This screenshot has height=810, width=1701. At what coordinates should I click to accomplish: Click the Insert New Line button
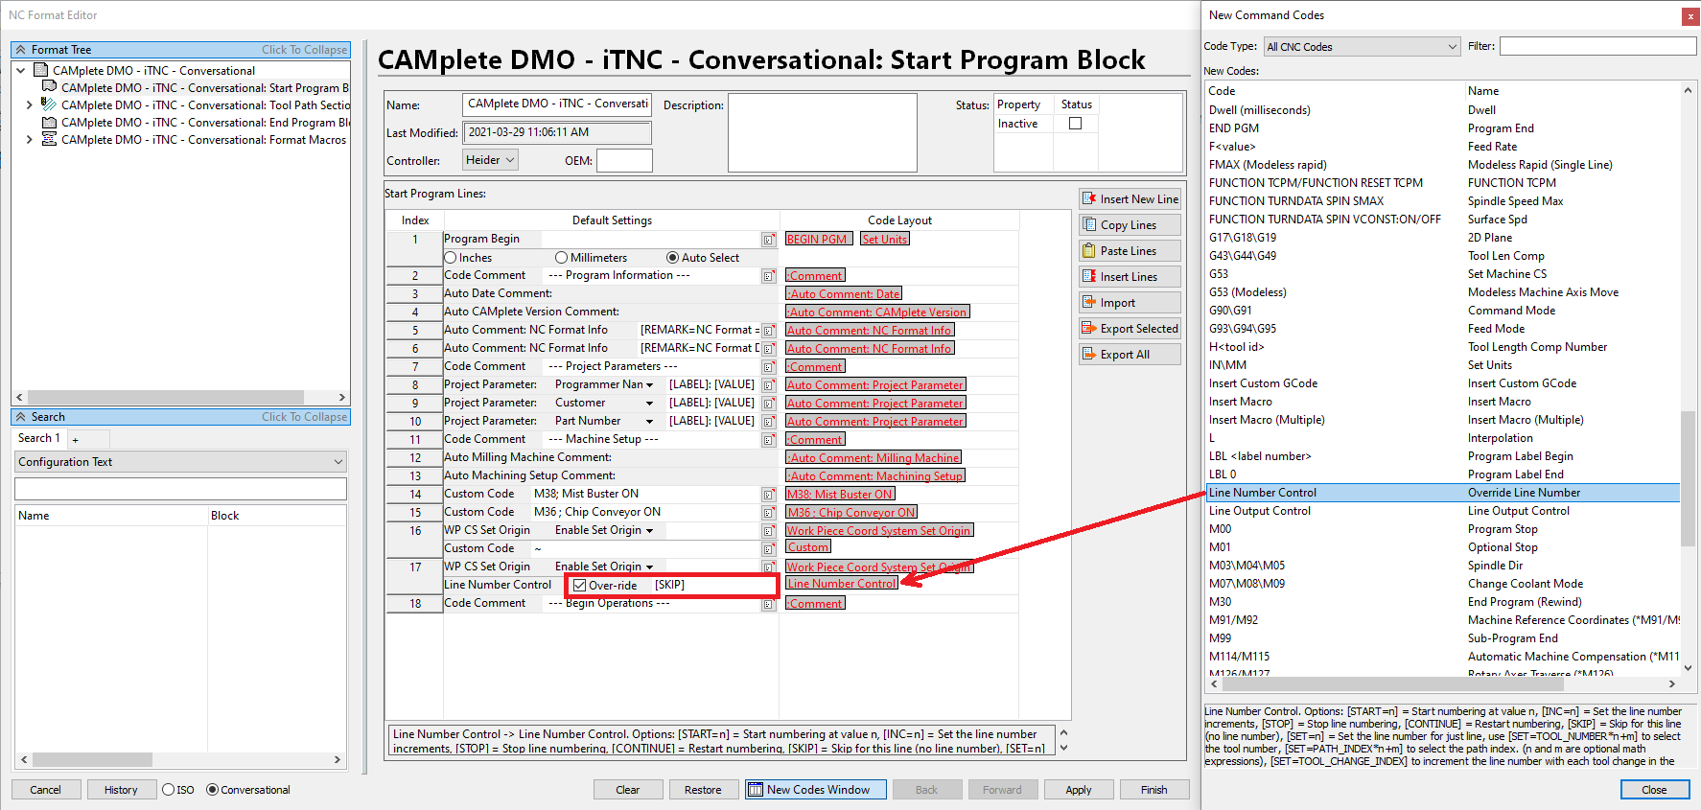coord(1130,199)
